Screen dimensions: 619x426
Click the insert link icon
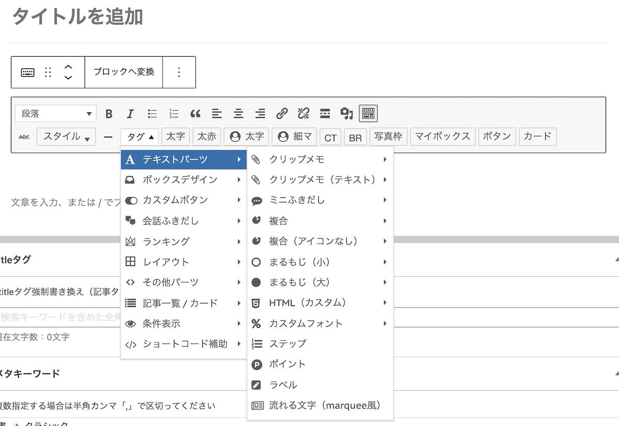282,114
